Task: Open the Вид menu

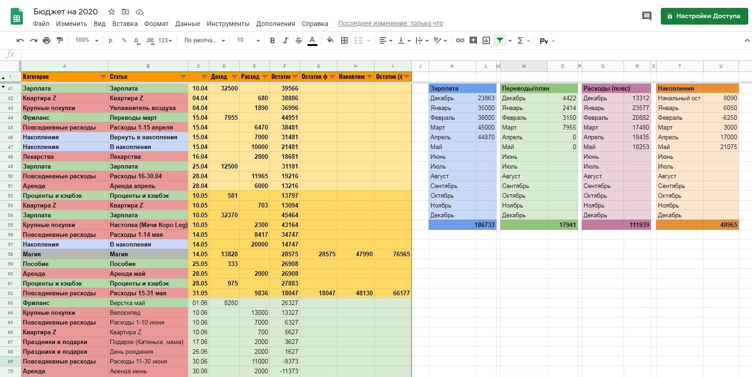Action: click(x=100, y=24)
